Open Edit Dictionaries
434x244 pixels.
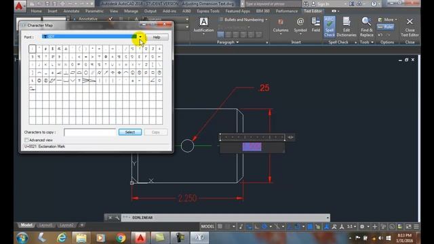pos(347,26)
